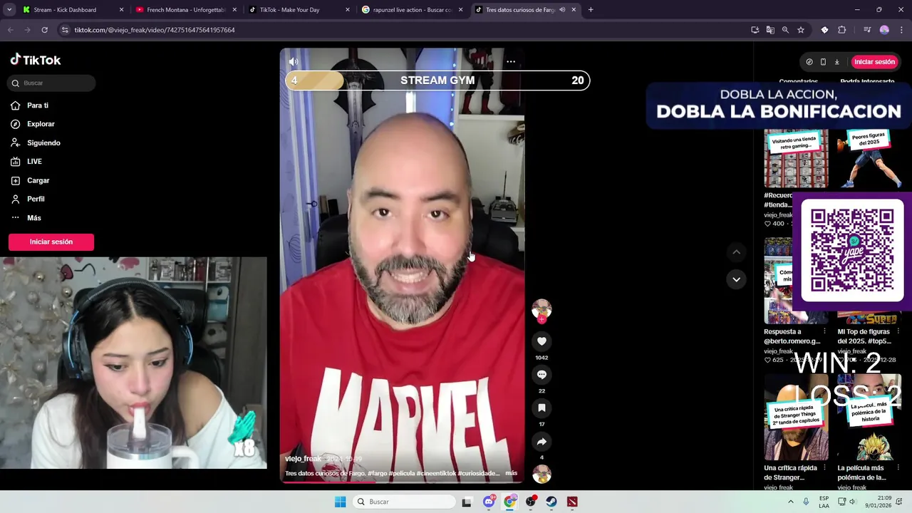
Task: Open comments via the speech bubble icon
Action: 541,375
